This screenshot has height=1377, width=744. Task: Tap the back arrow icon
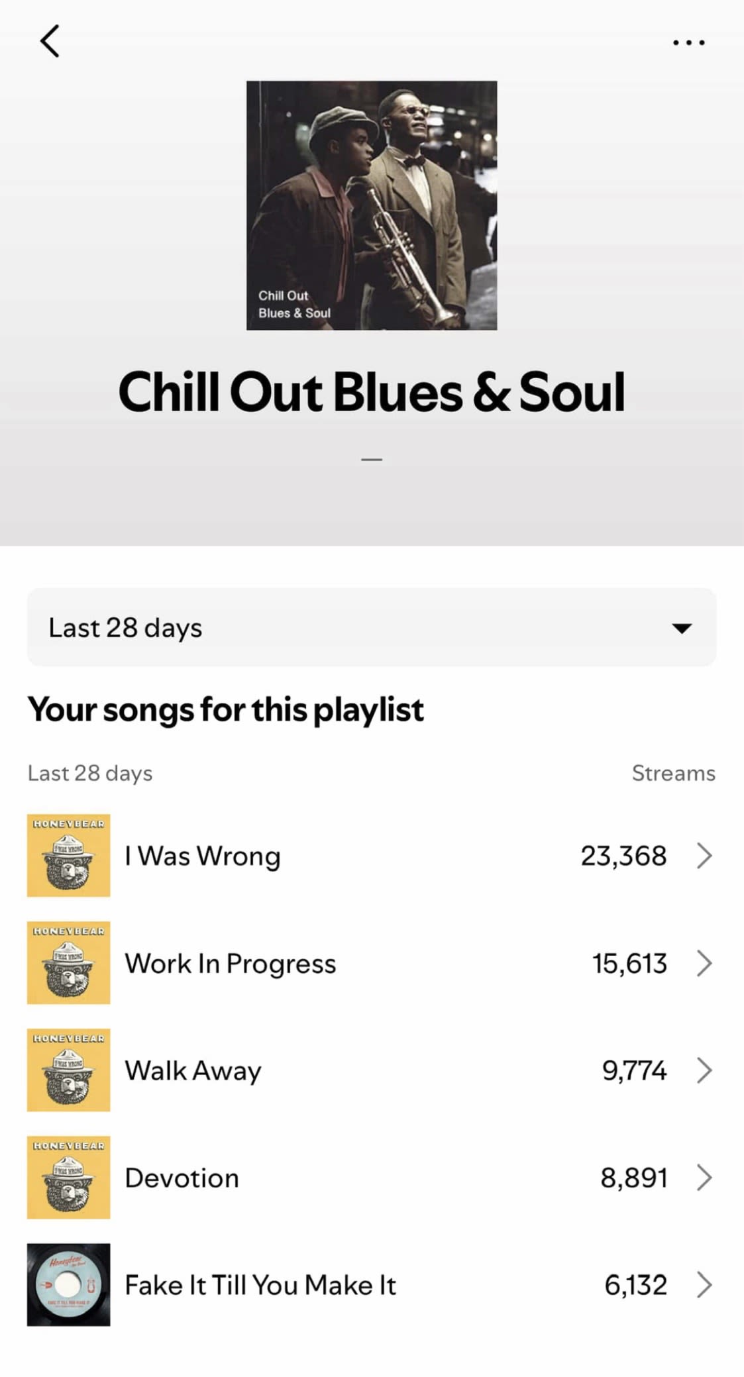(x=50, y=41)
